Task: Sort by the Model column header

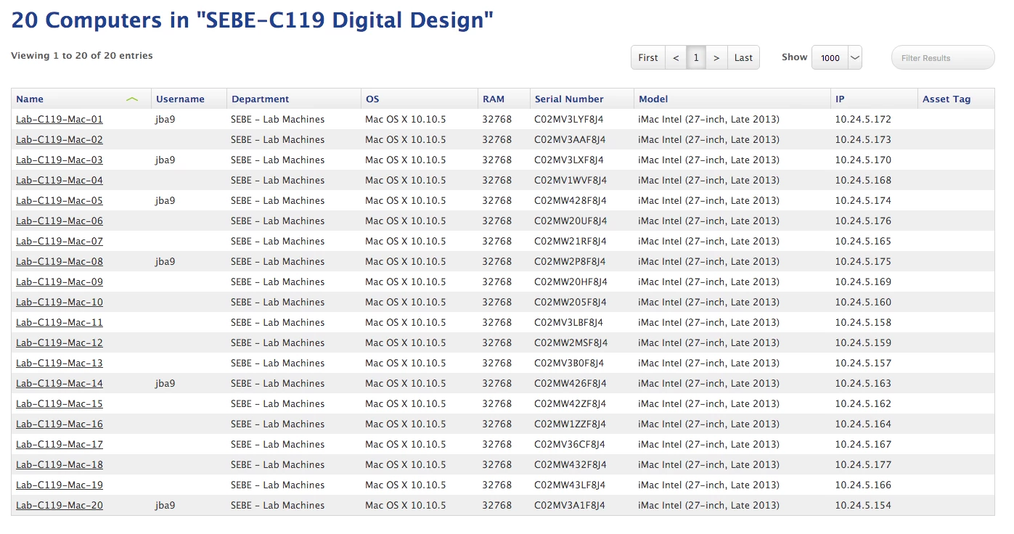Action: (x=653, y=99)
